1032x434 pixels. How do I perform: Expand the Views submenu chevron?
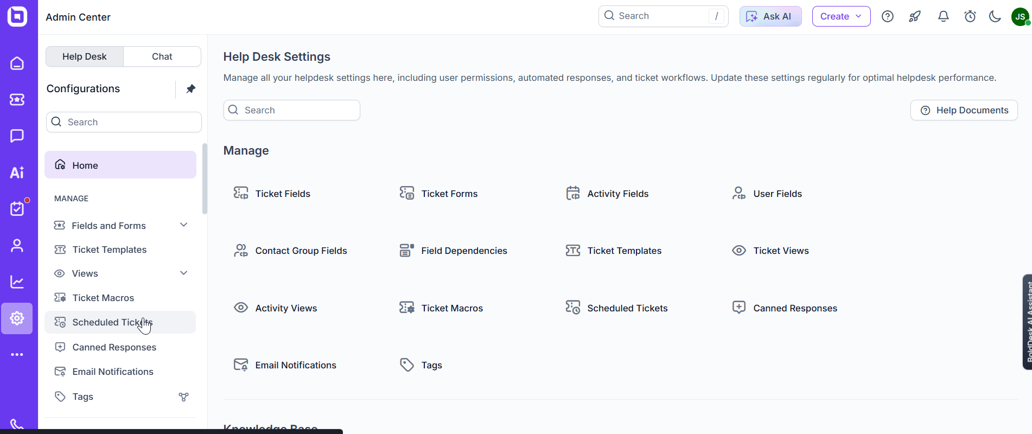coord(183,273)
